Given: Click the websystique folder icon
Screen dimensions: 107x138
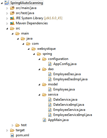Looking at the screenshot, I should 34,49.
